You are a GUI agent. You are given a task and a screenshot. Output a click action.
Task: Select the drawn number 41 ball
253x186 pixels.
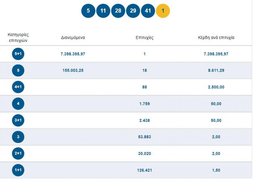148,11
